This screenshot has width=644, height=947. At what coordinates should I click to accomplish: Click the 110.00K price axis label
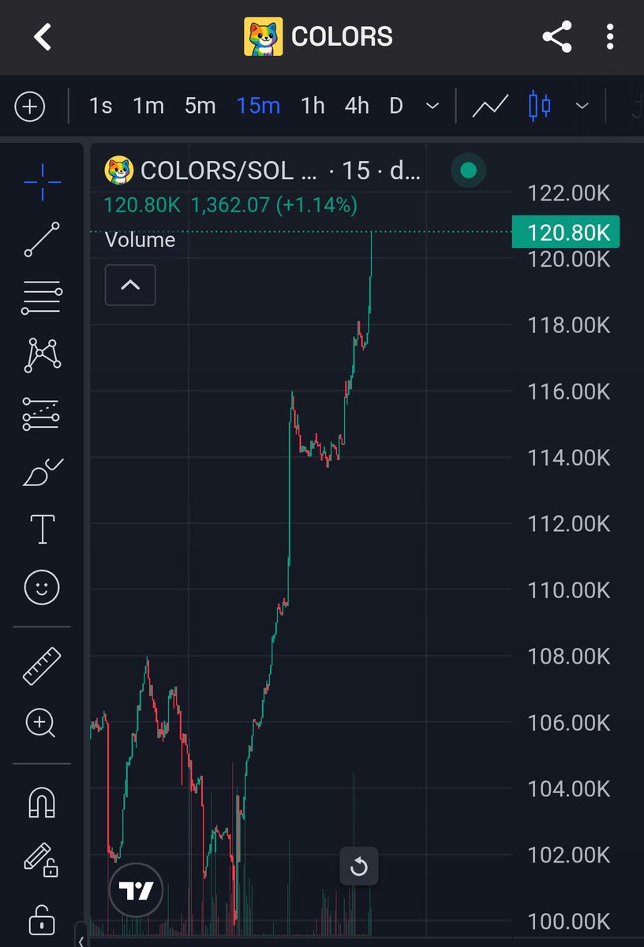tap(569, 590)
